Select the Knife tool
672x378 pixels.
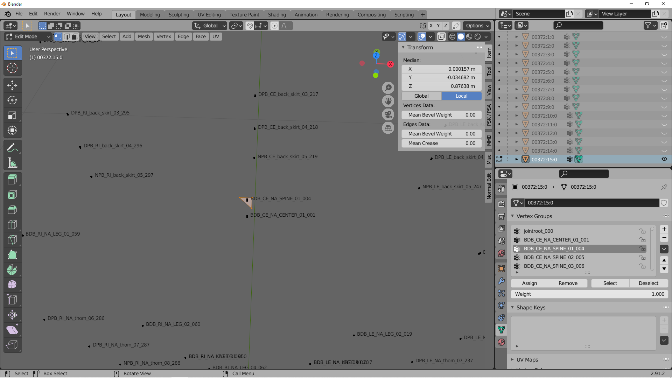(x=12, y=240)
